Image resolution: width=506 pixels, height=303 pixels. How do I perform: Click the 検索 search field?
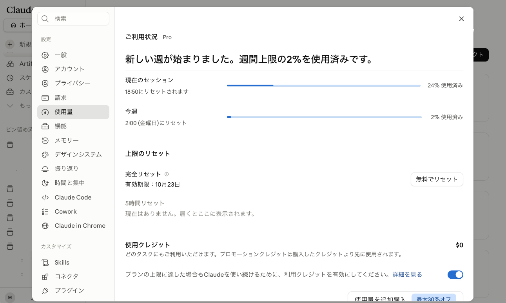coord(73,19)
